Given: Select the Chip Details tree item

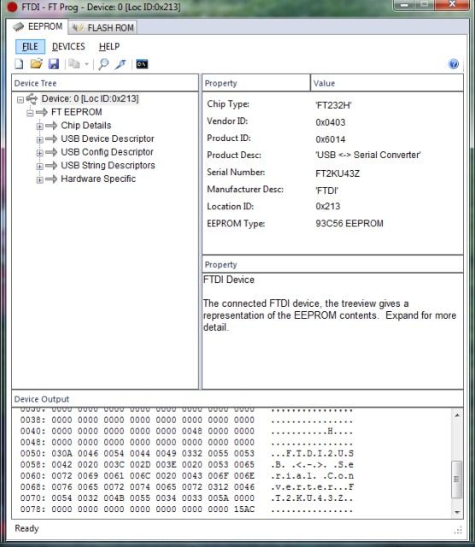Looking at the screenshot, I should pyautogui.click(x=85, y=126).
